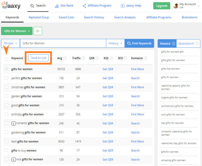Open the Affiliate Programs tab
Image resolution: width=202 pixels, height=166 pixels.
pos(159,17)
